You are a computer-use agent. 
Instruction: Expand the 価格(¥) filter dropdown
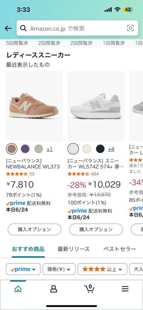(x=59, y=269)
